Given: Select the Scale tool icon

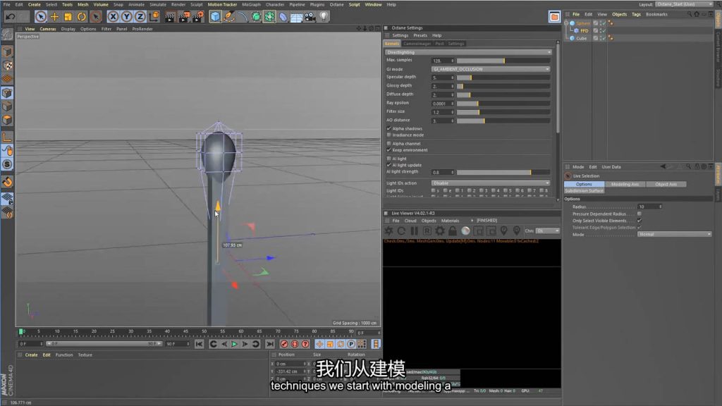Looking at the screenshot, I should coord(68,17).
